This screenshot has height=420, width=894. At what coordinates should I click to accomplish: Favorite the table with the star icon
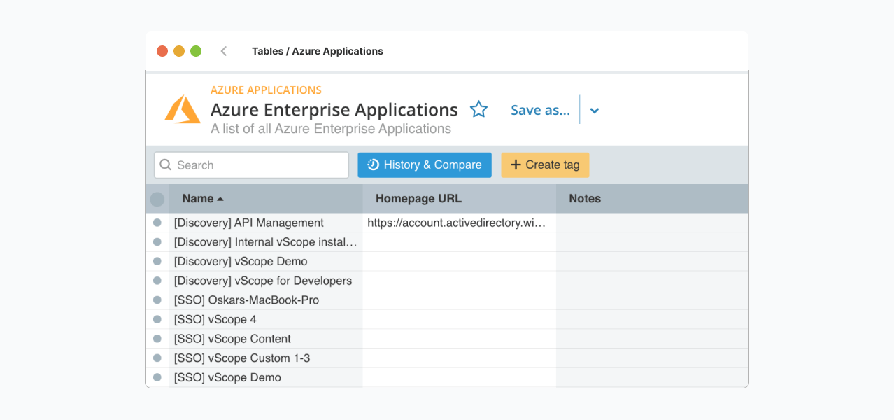(x=478, y=109)
